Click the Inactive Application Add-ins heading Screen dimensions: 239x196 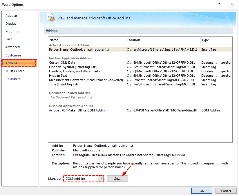pyautogui.click(x=70, y=58)
